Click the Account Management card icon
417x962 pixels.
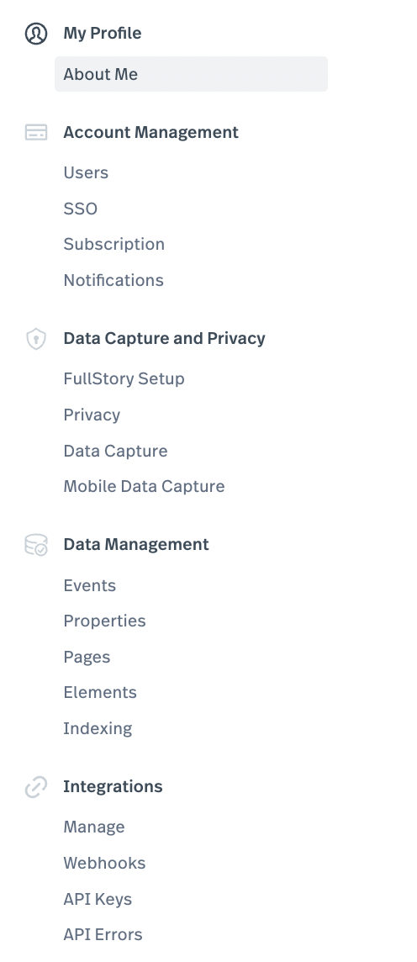[36, 132]
